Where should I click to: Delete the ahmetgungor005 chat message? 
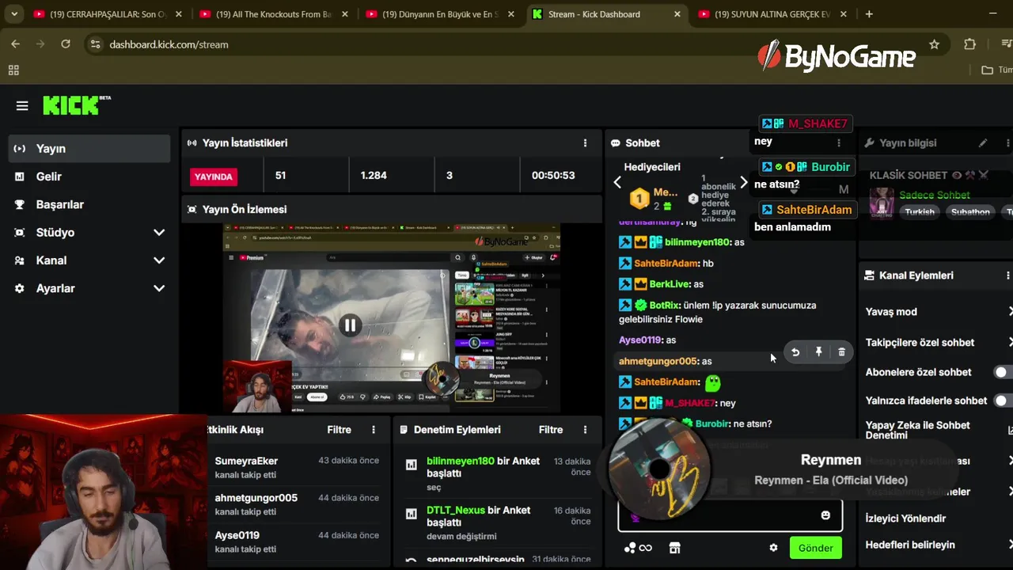pos(841,352)
